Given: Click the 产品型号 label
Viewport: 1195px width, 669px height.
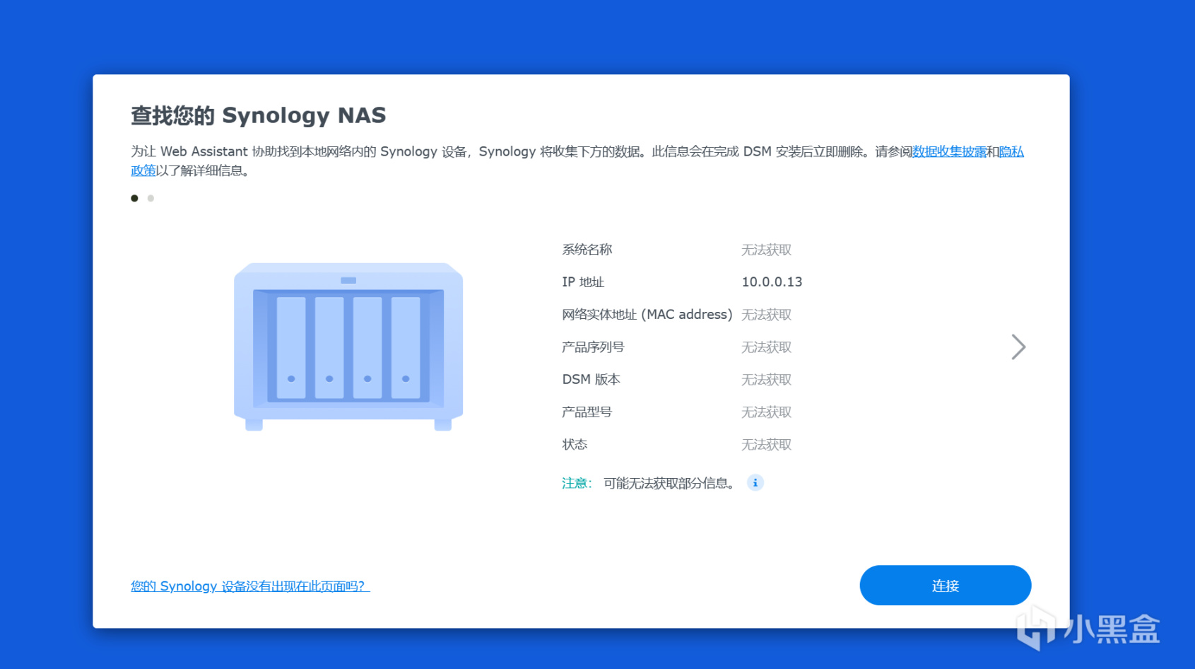Looking at the screenshot, I should [x=587, y=412].
